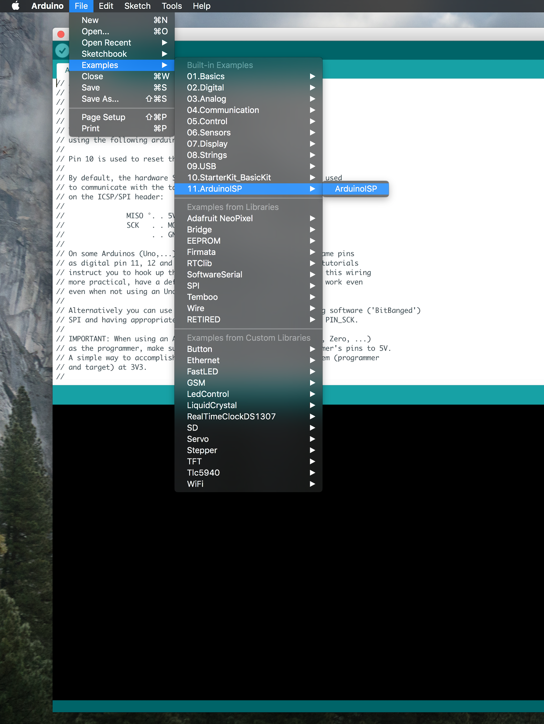Expand the 01.Basics examples submenu
Image resolution: width=544 pixels, height=724 pixels.
tap(206, 76)
